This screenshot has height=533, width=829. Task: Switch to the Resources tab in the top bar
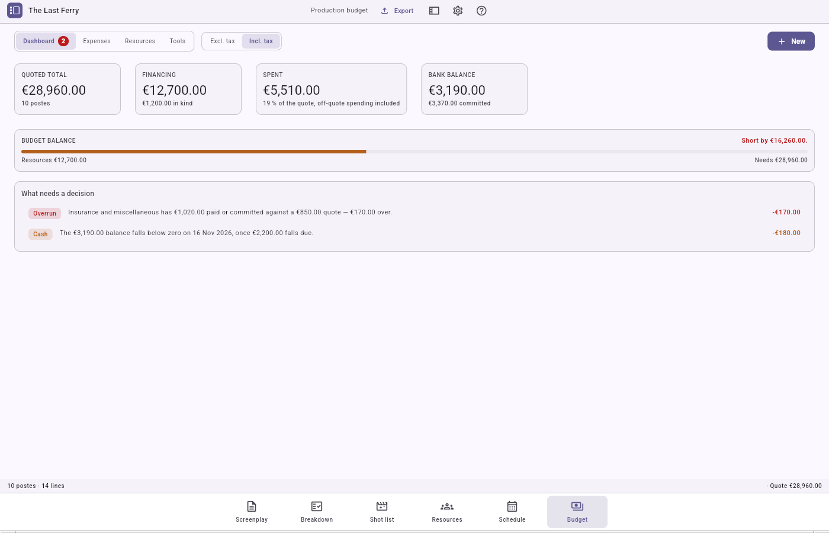pyautogui.click(x=140, y=41)
